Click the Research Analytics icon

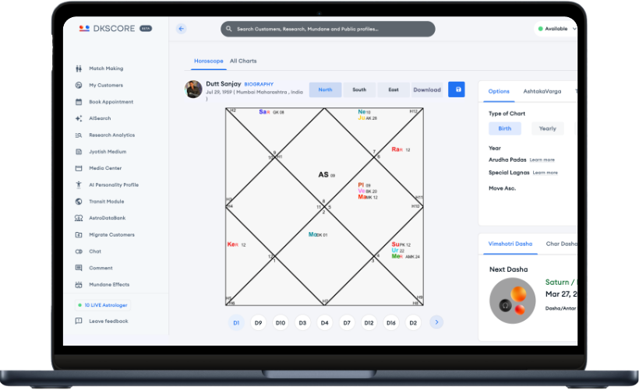79,135
